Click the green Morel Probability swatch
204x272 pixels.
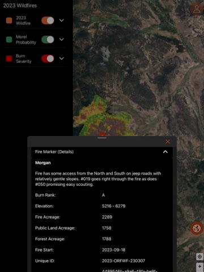pyautogui.click(x=9, y=40)
